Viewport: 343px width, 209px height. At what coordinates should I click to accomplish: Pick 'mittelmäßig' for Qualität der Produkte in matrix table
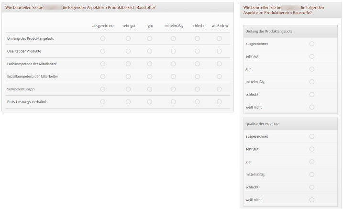173,51
